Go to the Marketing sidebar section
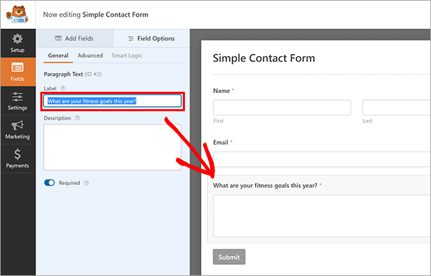 [17, 130]
